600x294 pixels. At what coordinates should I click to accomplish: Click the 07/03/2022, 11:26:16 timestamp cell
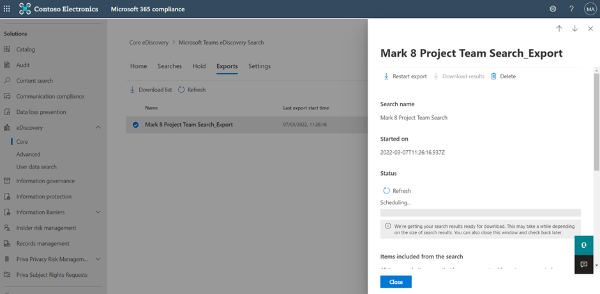click(304, 125)
